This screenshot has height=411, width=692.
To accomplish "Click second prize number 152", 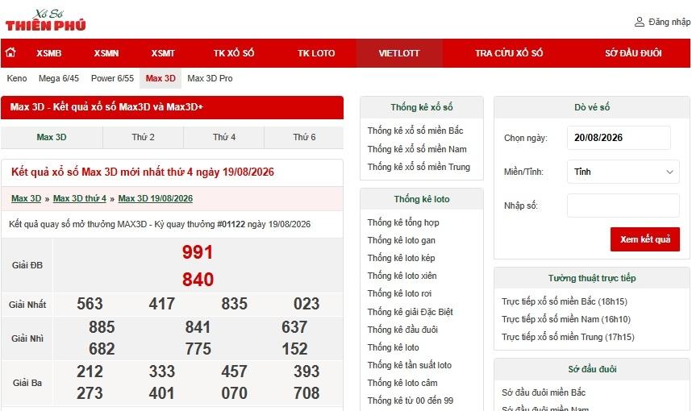I will pos(294,349).
